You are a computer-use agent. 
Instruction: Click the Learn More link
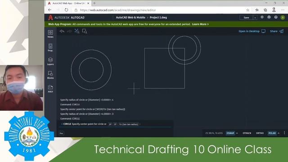pos(200,24)
